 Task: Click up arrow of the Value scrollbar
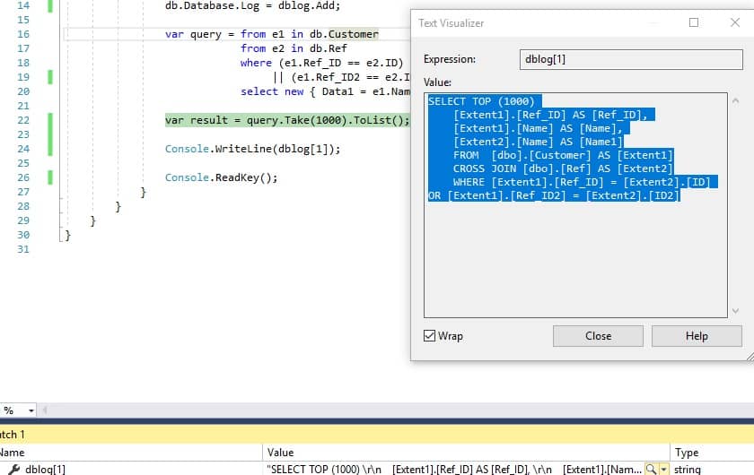(735, 101)
